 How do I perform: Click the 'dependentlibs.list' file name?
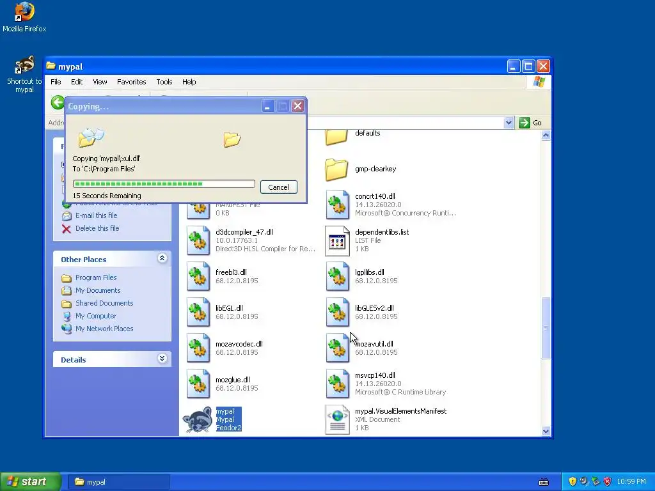(x=382, y=232)
